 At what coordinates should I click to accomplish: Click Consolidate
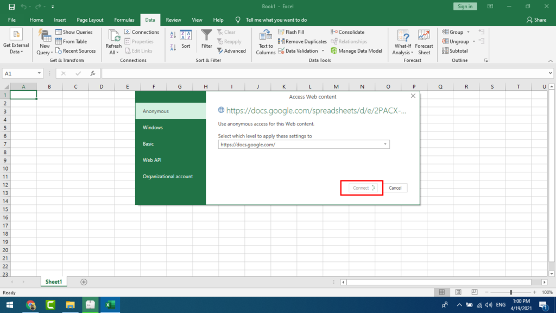[x=347, y=32]
